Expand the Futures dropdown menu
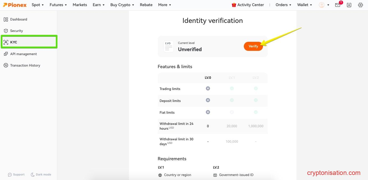Screen dimensions: 368x180 coord(58,5)
